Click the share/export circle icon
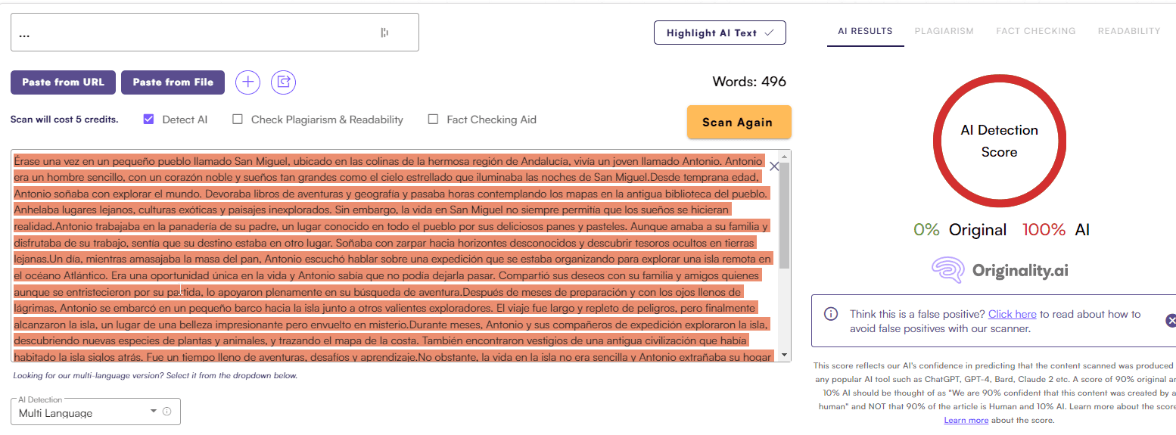Viewport: 1176px width, 435px height. 284,82
